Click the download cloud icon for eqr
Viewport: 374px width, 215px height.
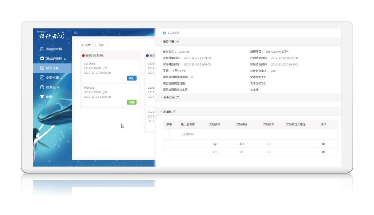tap(323, 144)
